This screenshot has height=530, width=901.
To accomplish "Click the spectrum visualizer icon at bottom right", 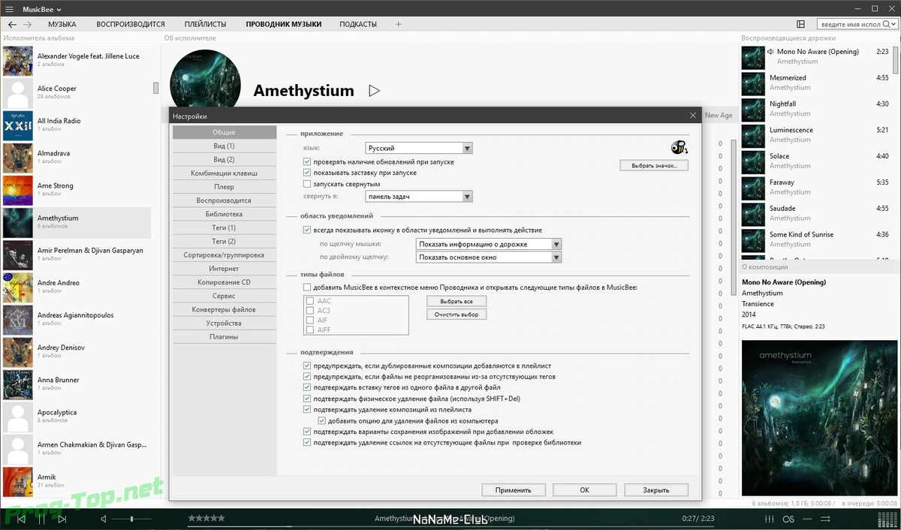I will [886, 519].
